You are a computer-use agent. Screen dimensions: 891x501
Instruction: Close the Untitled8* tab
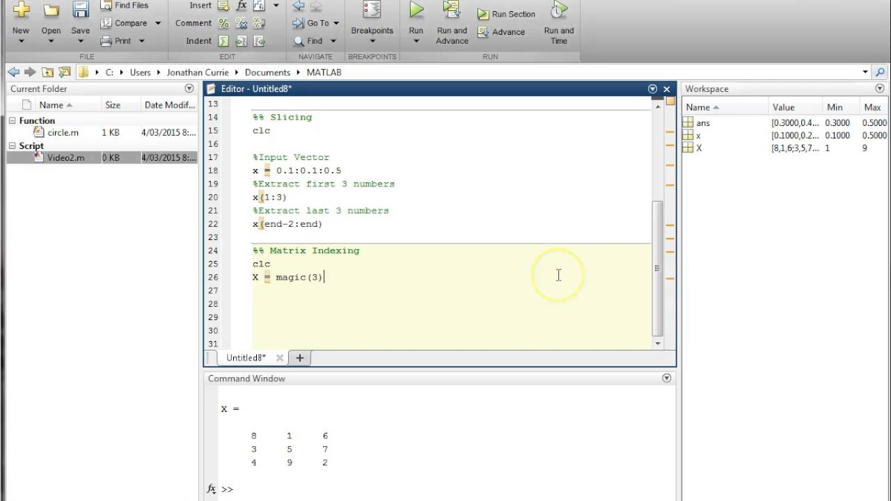click(x=280, y=358)
